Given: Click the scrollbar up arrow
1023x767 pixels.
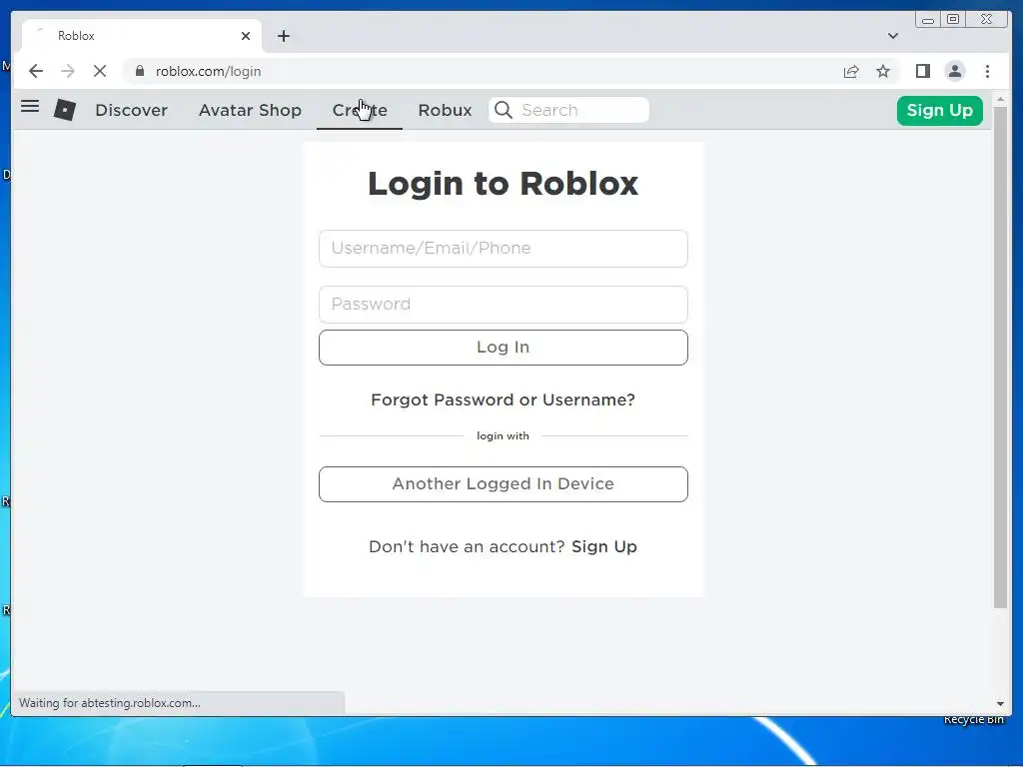Looking at the screenshot, I should coord(1000,99).
